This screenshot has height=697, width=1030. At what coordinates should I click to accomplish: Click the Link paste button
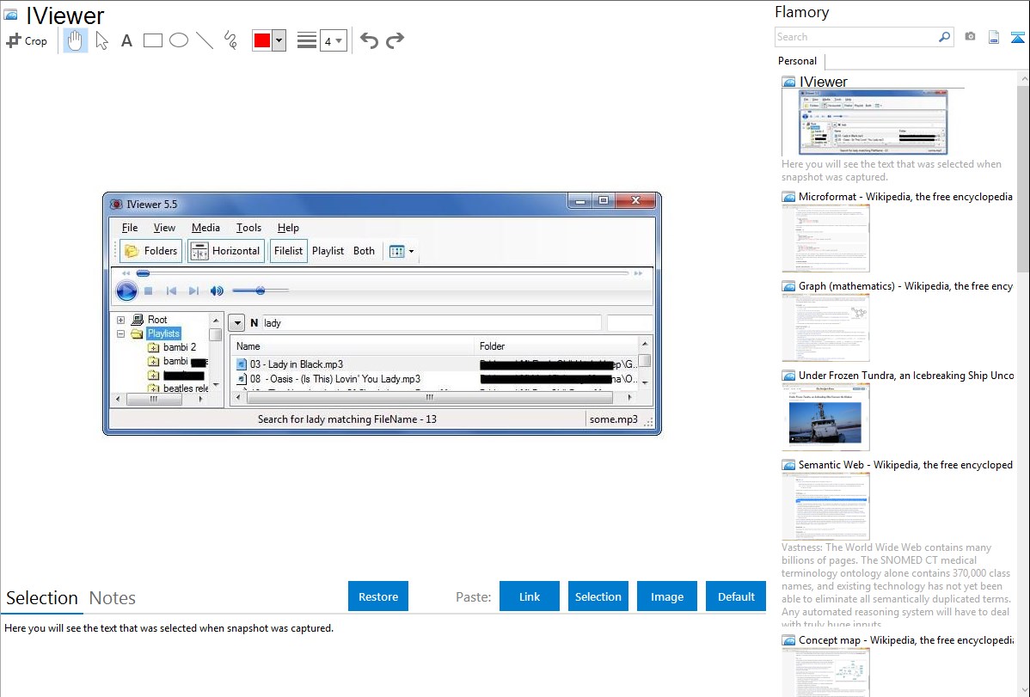point(530,596)
